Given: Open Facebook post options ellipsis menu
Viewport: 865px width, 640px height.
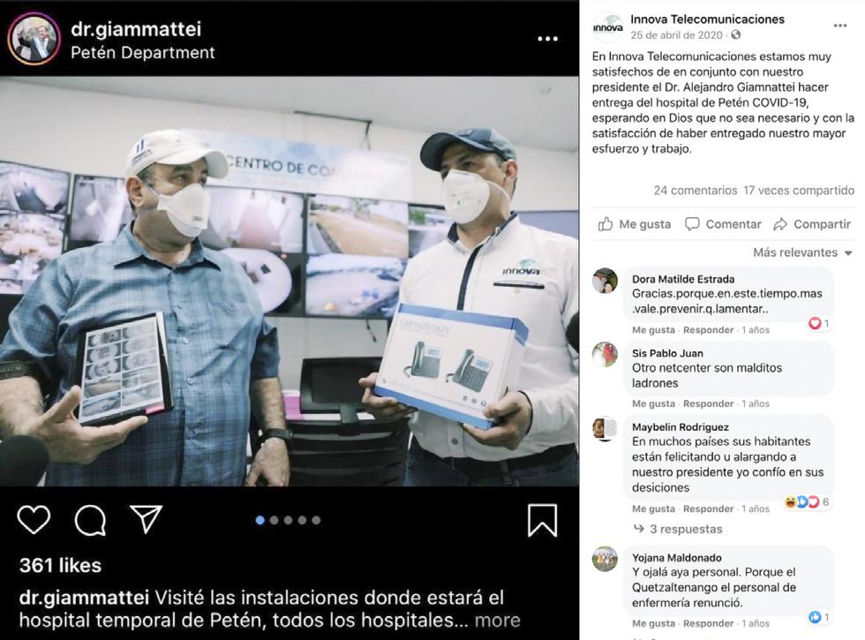Looking at the screenshot, I should pyautogui.click(x=839, y=26).
